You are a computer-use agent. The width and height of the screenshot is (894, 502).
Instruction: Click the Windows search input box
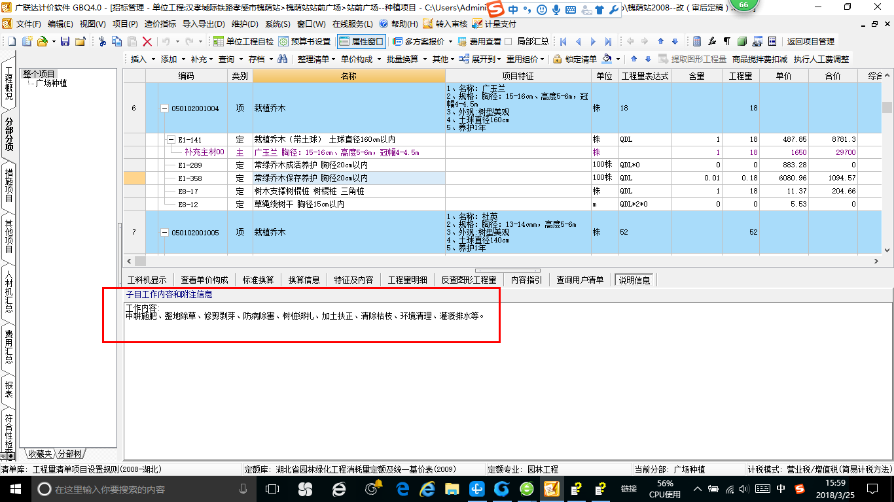[x=141, y=489]
